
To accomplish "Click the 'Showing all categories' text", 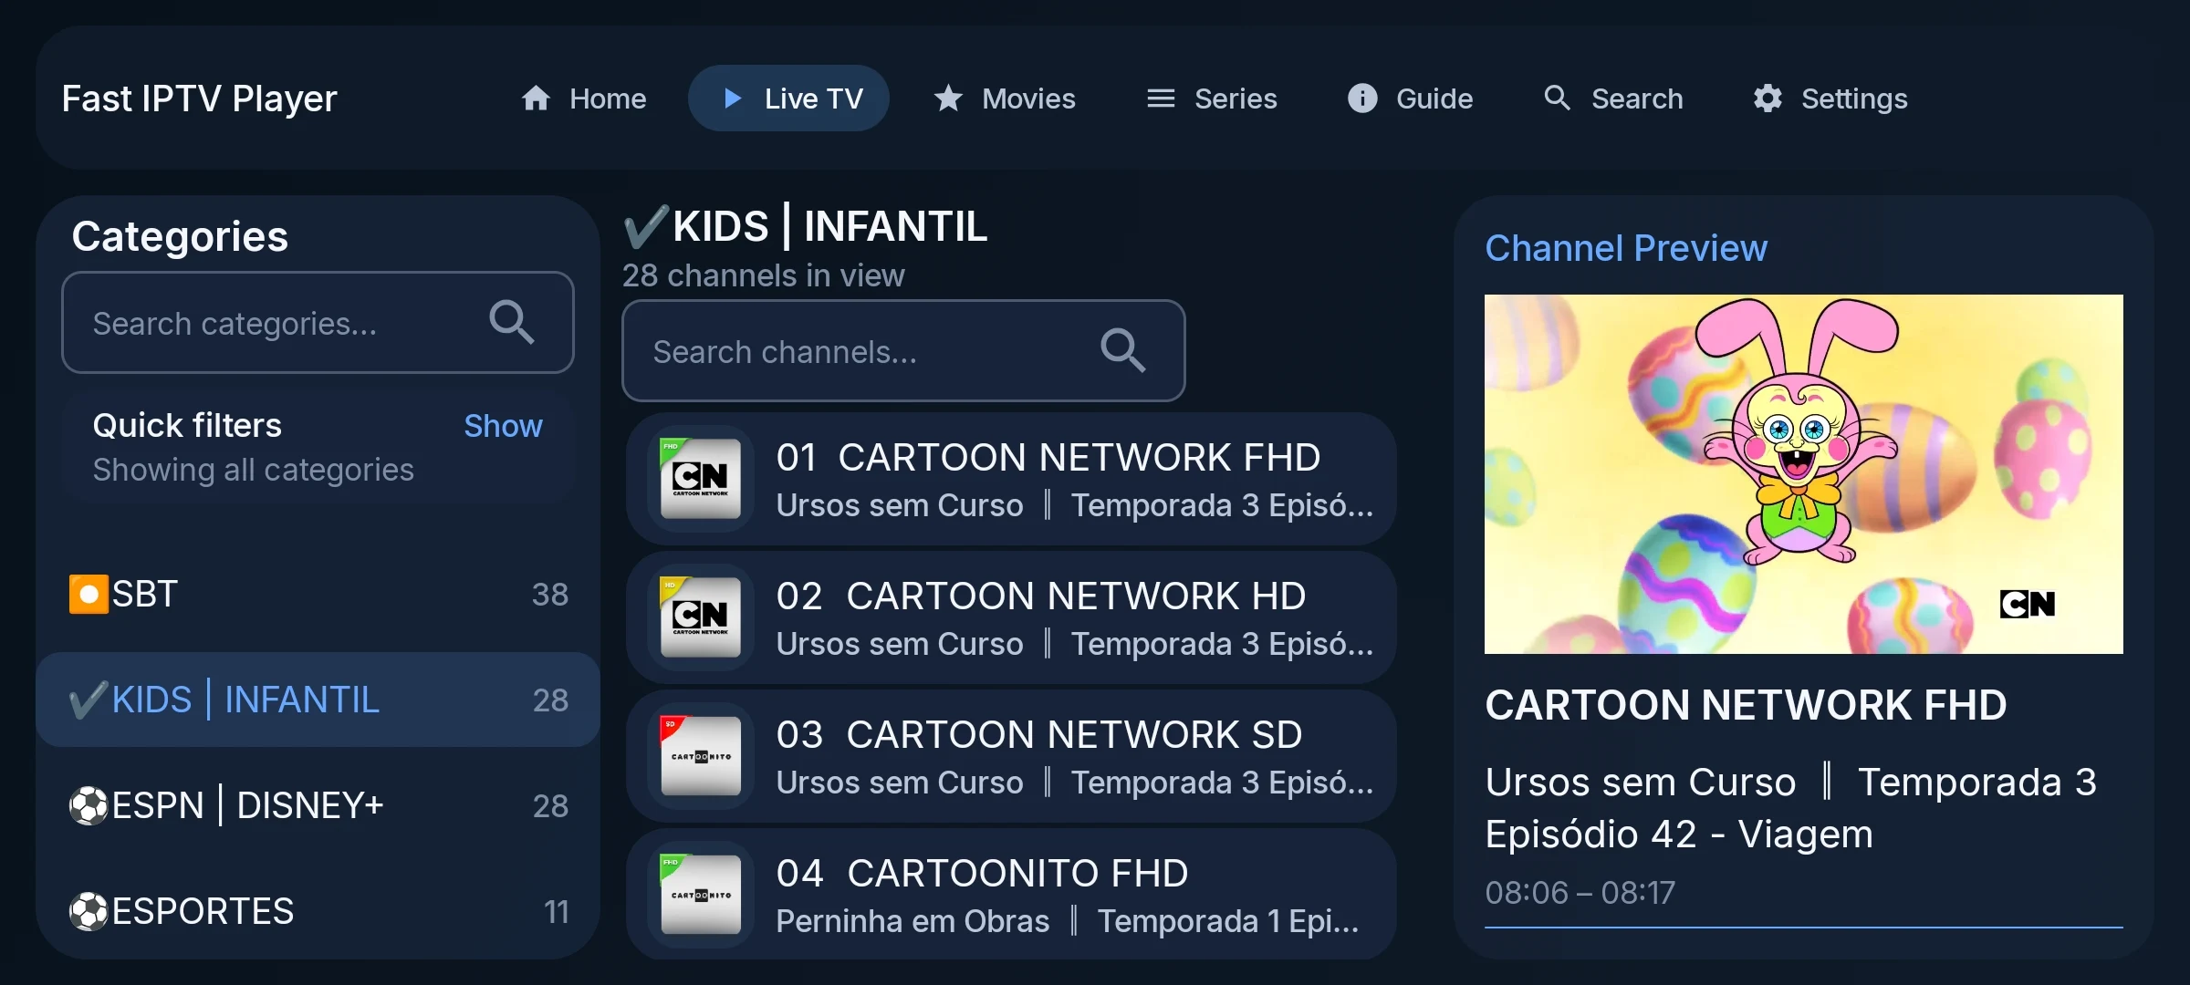I will coord(253,470).
